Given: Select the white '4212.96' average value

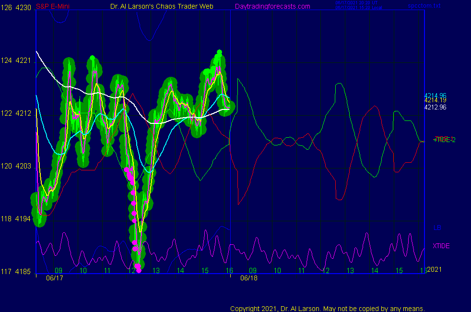Looking at the screenshot, I should point(435,108).
